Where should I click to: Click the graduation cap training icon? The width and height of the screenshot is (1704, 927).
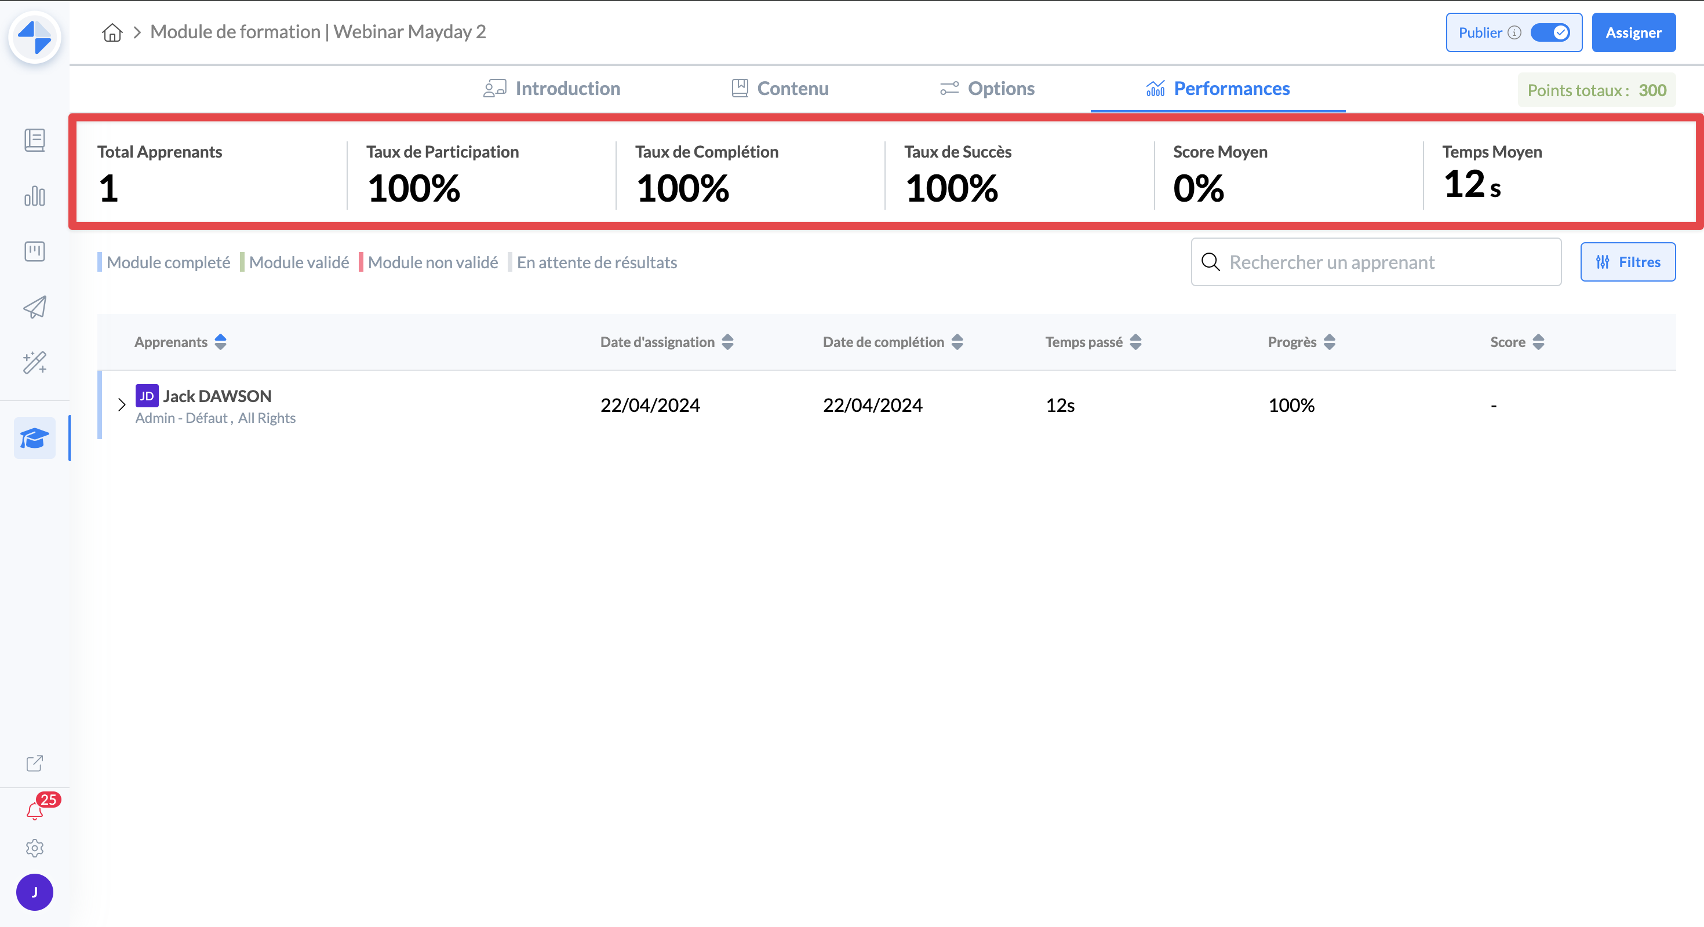point(34,437)
